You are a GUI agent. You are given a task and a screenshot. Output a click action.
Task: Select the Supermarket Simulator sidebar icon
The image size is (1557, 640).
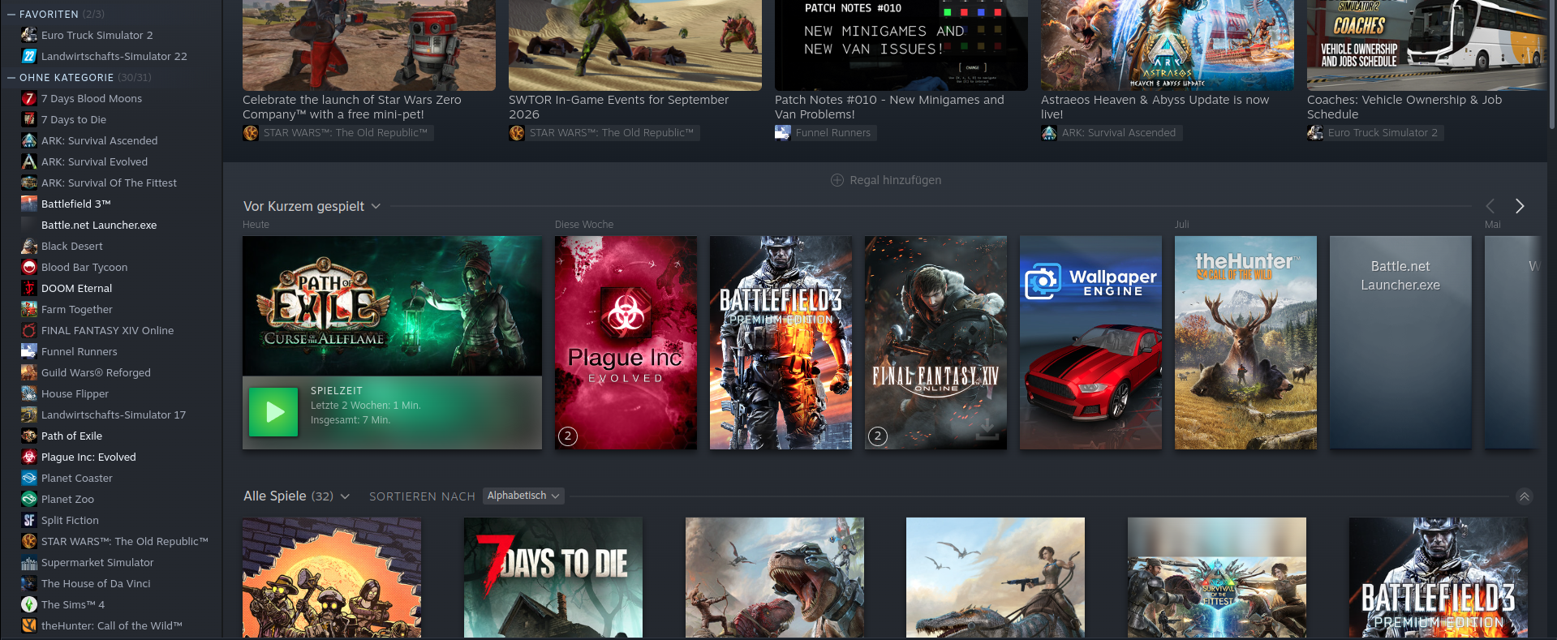[29, 562]
